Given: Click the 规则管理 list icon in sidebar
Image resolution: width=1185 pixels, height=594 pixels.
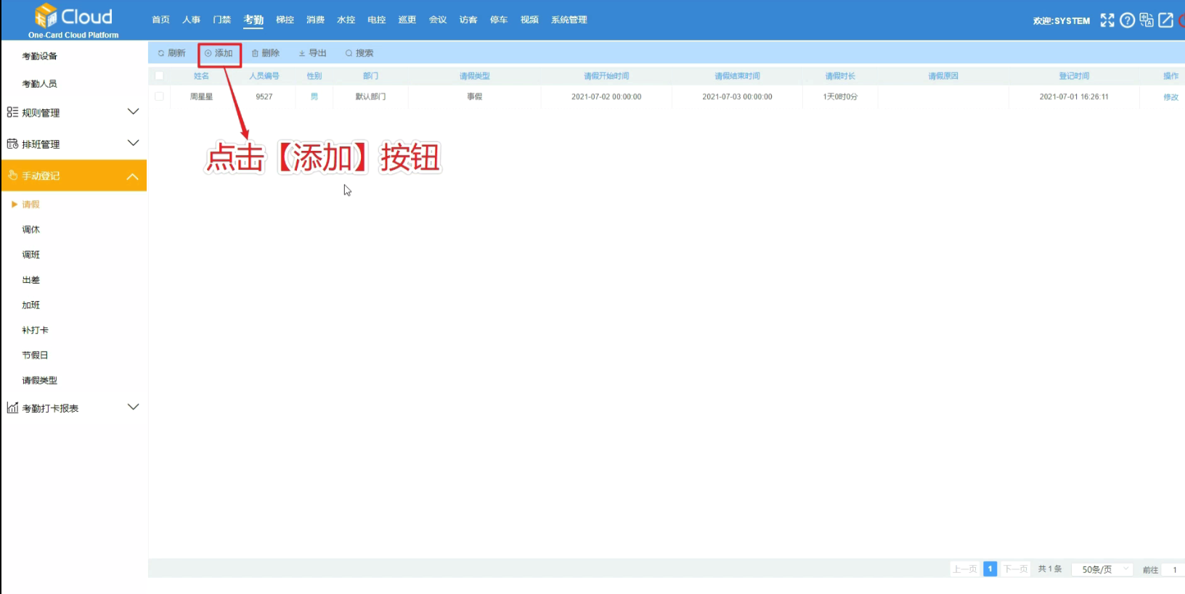Looking at the screenshot, I should [x=12, y=112].
